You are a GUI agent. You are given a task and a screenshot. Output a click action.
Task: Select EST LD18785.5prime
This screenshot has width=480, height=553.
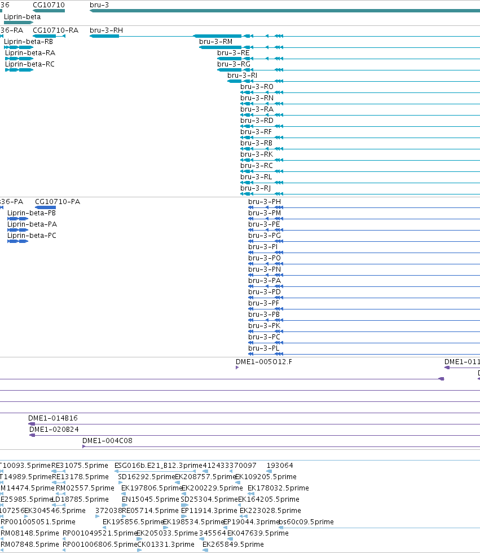pos(80,499)
